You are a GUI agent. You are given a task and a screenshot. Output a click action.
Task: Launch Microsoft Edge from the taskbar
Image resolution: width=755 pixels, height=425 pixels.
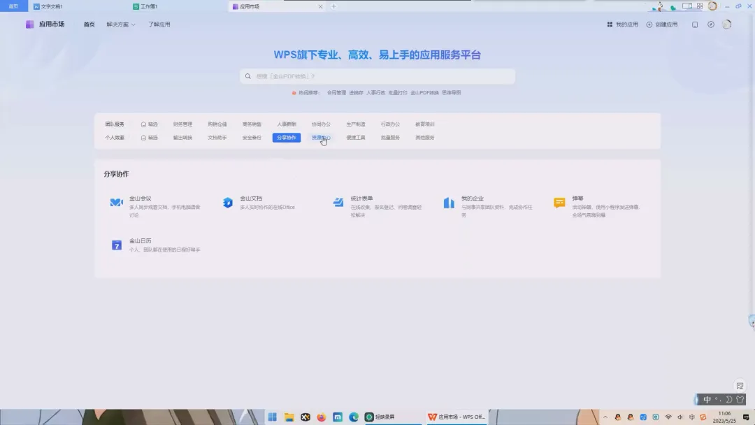point(354,417)
